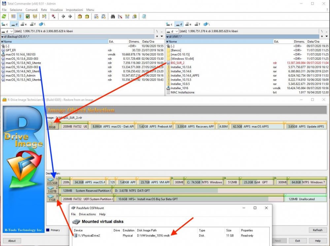
Task: Search files with binoculars icon
Action: coord(113,17)
